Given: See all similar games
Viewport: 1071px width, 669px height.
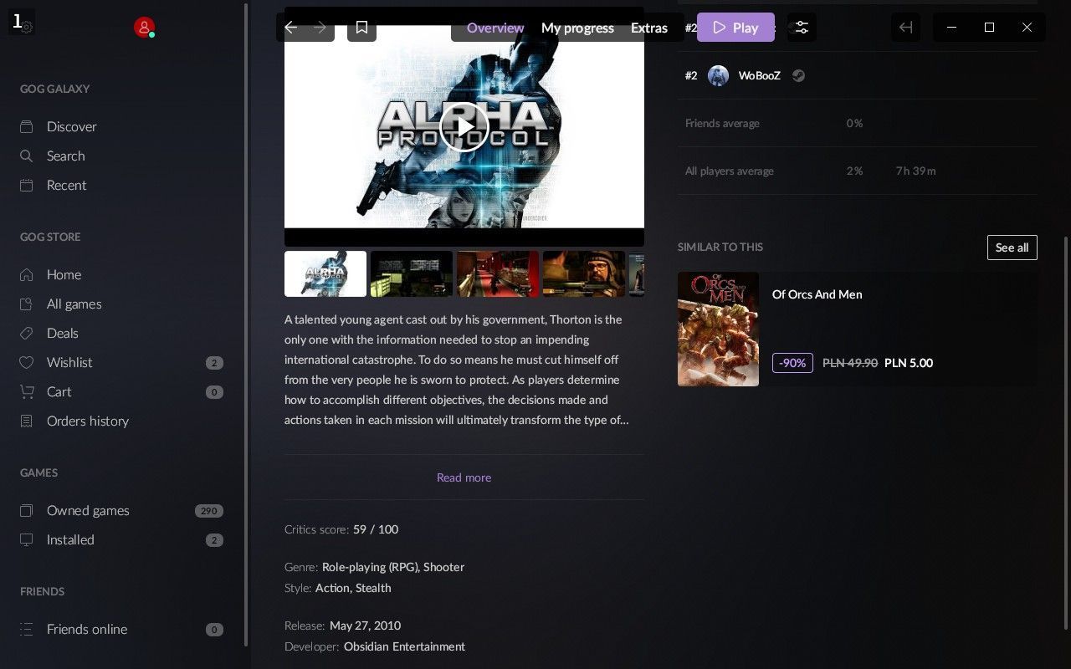Looking at the screenshot, I should pyautogui.click(x=1012, y=248).
